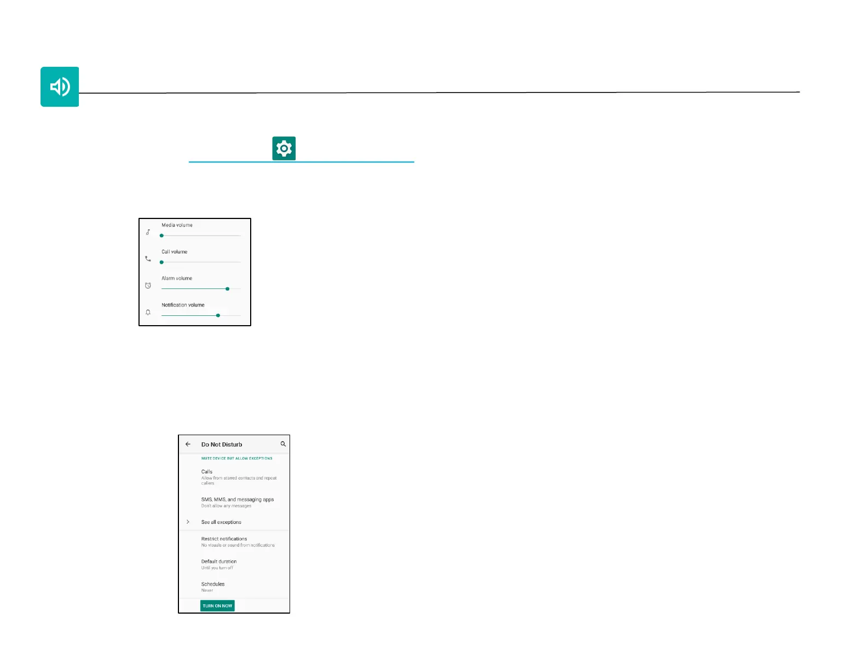Open the Settings gear icon

[x=284, y=148]
